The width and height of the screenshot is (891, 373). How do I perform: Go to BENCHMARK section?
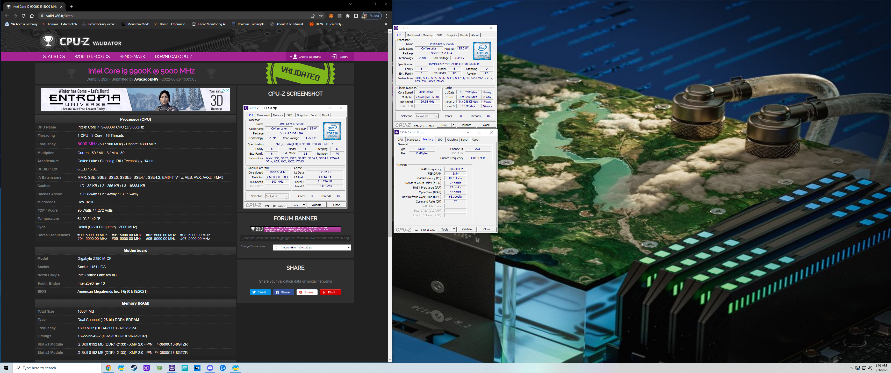132,56
